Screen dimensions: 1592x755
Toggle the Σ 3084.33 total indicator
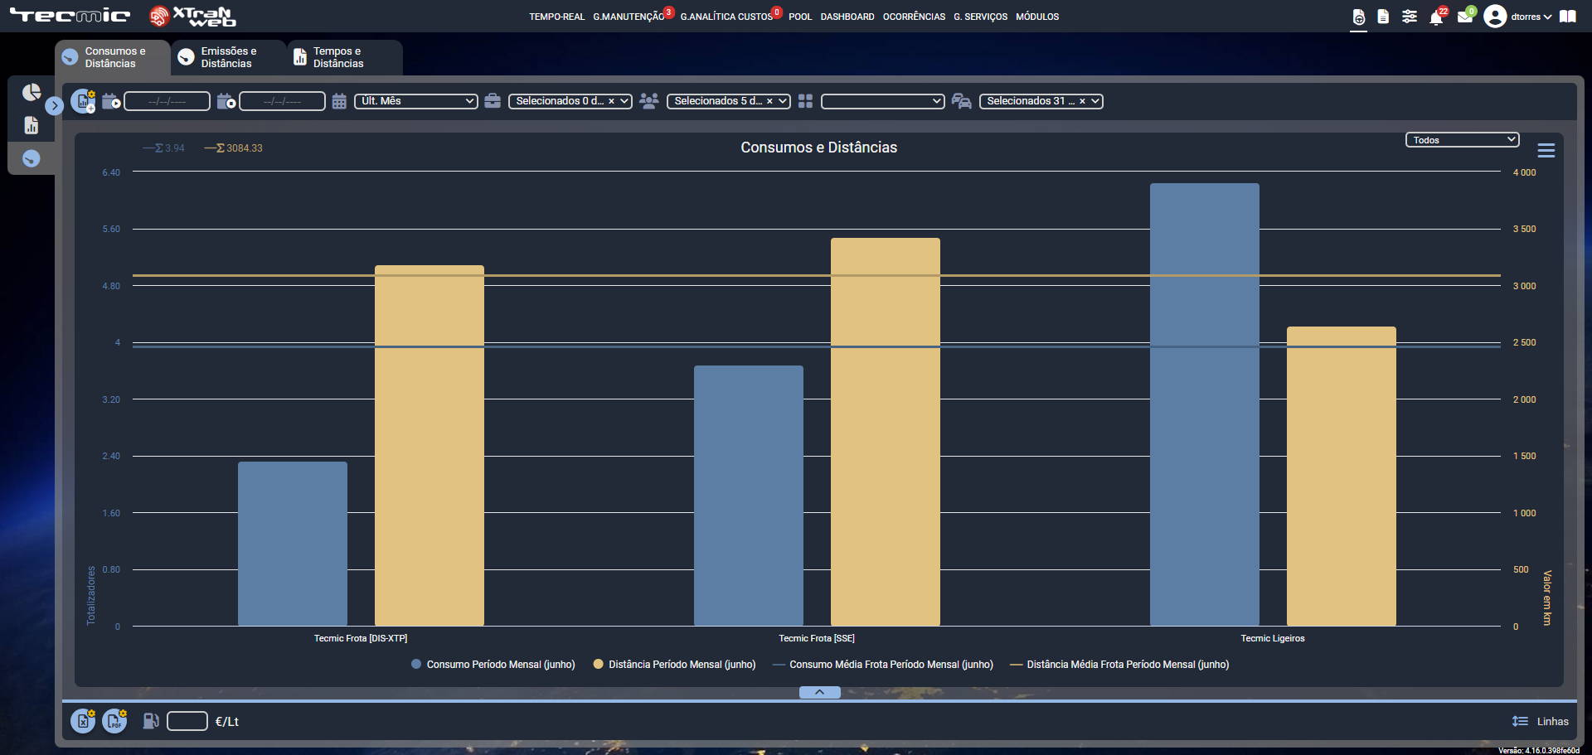click(234, 148)
